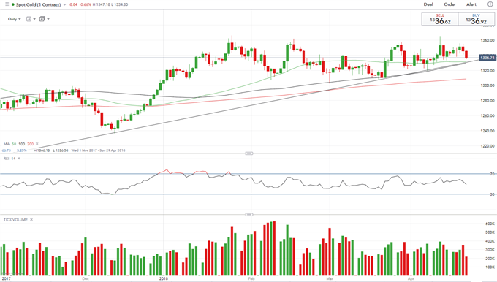Image resolution: width=497 pixels, height=282 pixels.
Task: Open the chart type dropdown arrow
Action: [34, 19]
